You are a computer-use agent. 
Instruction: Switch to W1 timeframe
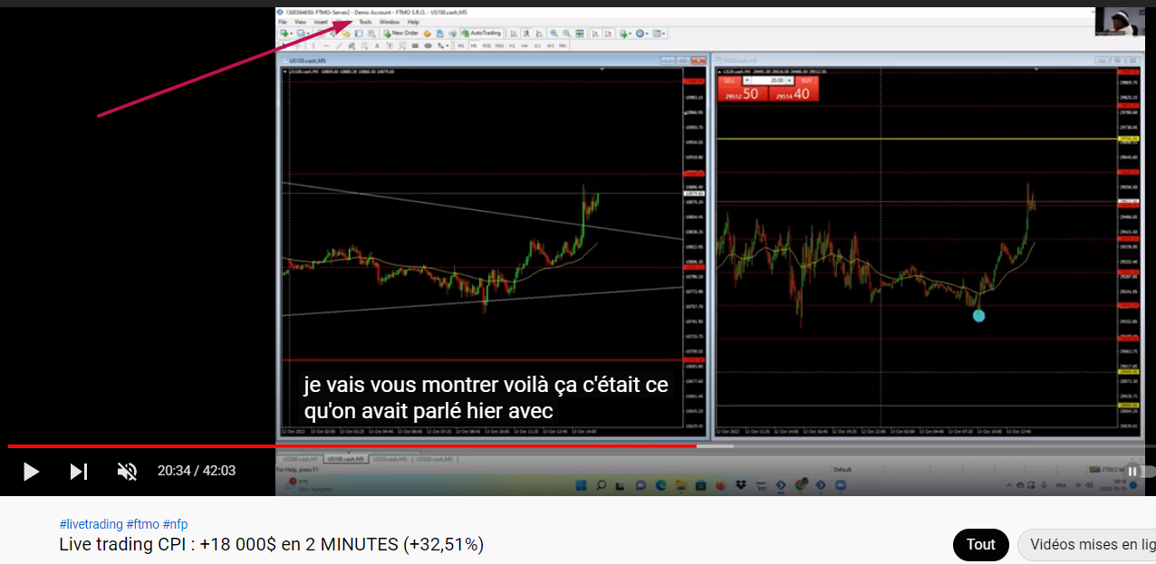click(x=550, y=45)
